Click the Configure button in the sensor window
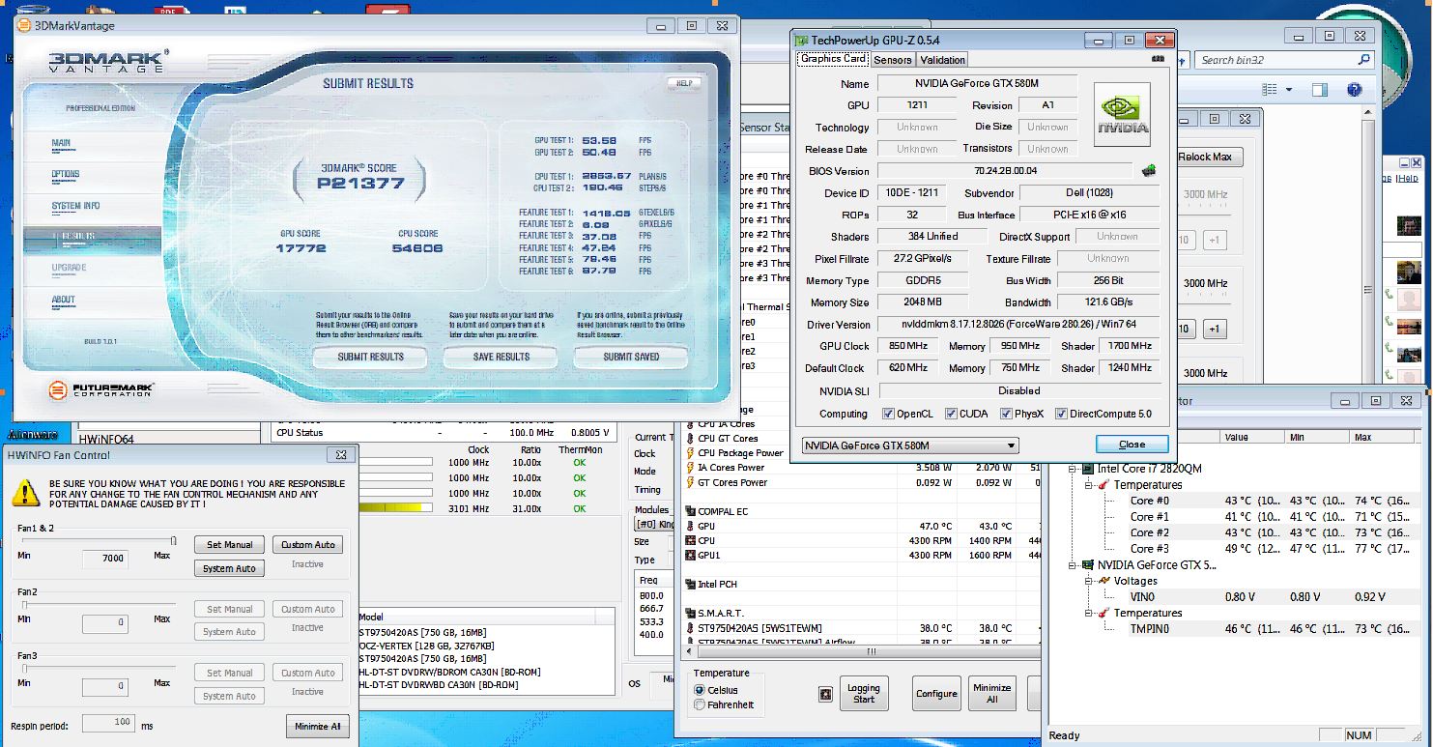 click(936, 694)
